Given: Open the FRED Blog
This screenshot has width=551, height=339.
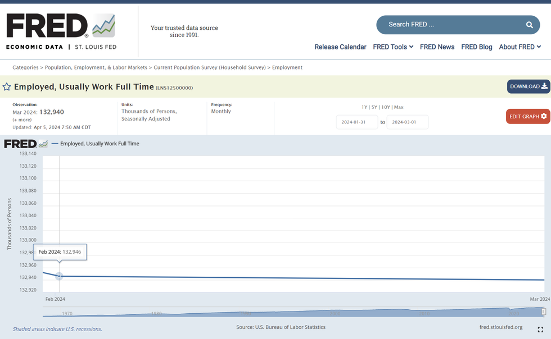Looking at the screenshot, I should (476, 47).
